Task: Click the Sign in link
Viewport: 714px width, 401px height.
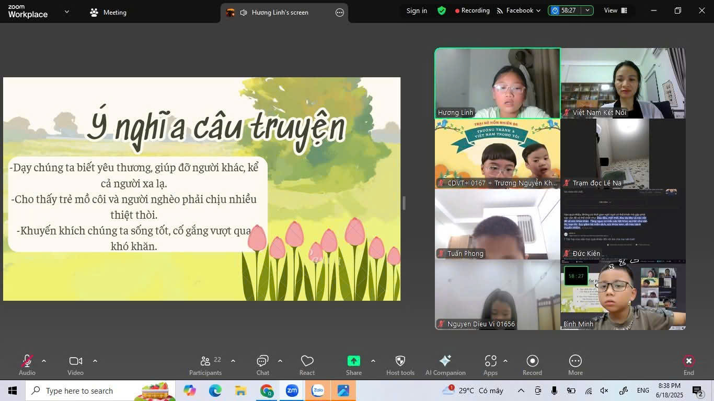Action: [417, 10]
